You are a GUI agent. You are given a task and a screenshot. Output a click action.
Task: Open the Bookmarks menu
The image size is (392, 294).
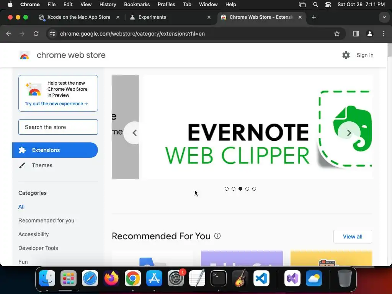pyautogui.click(x=137, y=5)
